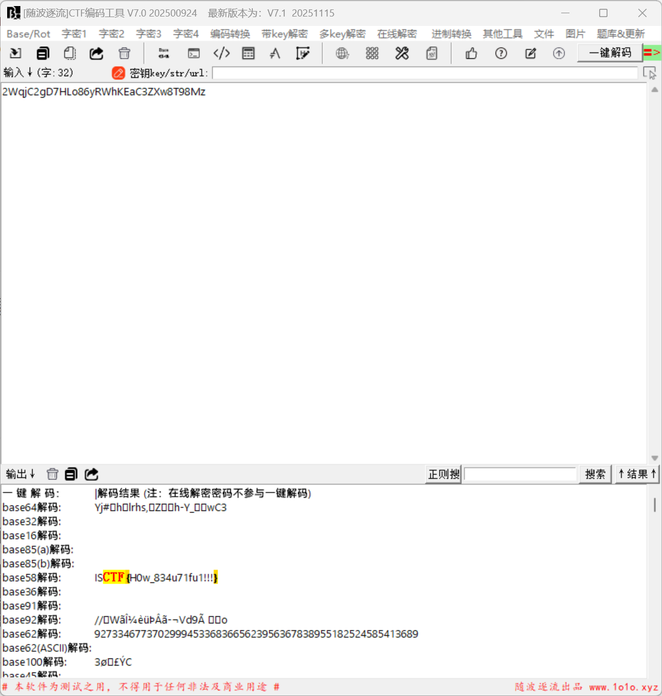Click the ↑结果↑ button

(637, 474)
